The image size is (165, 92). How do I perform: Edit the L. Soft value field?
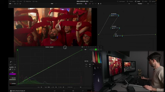[x=56, y=87]
